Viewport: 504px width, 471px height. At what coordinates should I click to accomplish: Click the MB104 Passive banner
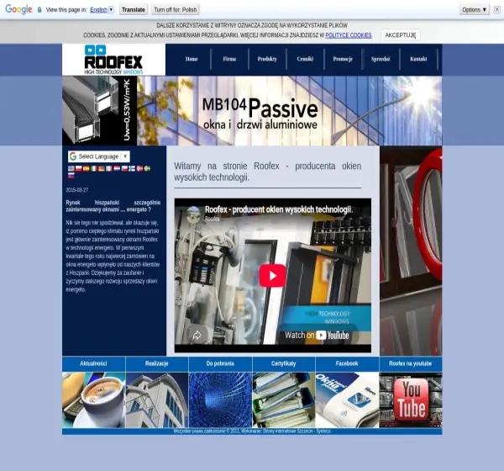252,111
